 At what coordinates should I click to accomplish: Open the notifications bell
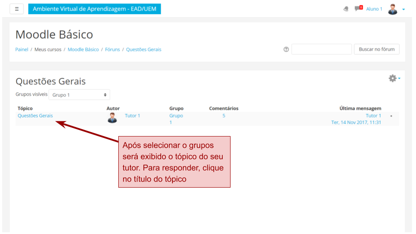point(346,9)
